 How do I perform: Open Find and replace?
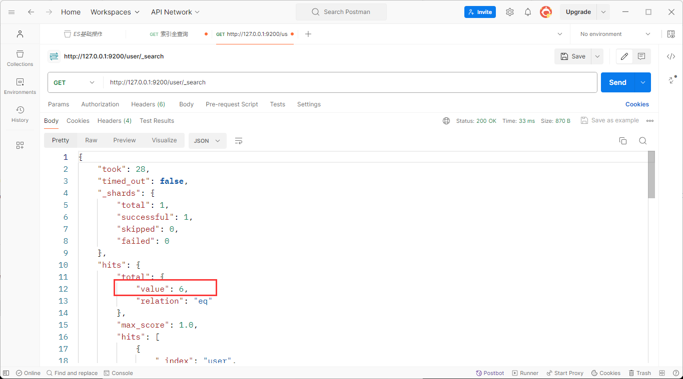[72, 373]
